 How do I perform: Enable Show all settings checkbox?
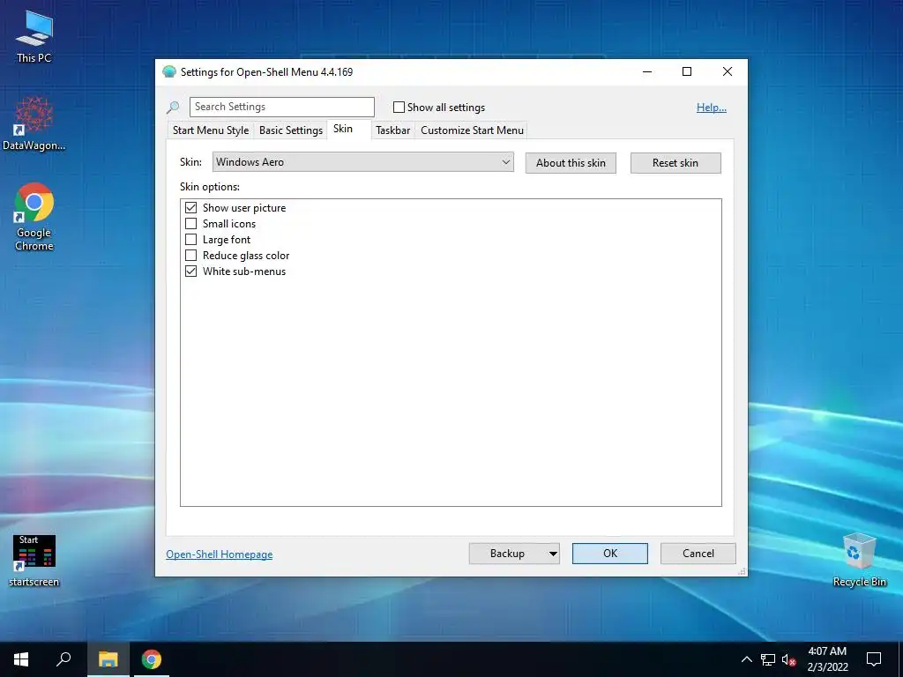point(399,107)
